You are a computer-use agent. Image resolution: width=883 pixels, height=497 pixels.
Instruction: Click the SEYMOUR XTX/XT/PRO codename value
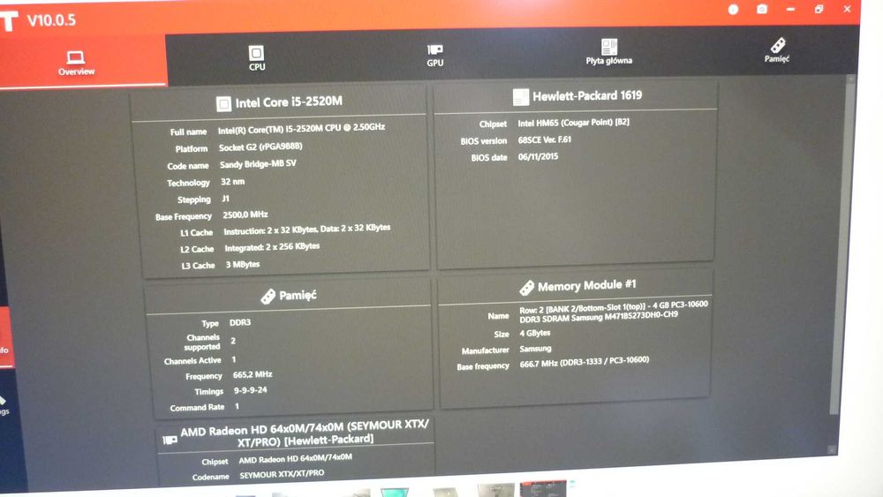click(282, 474)
